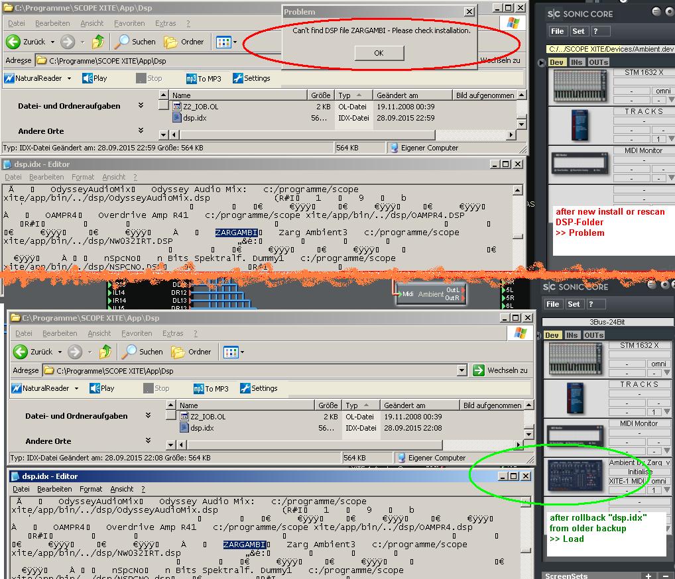Click omni field beside STM 1632 X in upper panel
Image resolution: width=675 pixels, height=579 pixels.
coord(663,91)
